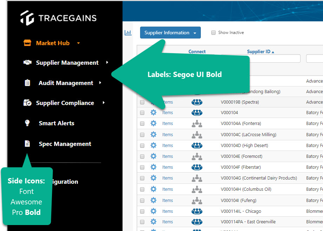This screenshot has width=323, height=231.
Task: Open Items link for row V000104
Action: pos(167,112)
